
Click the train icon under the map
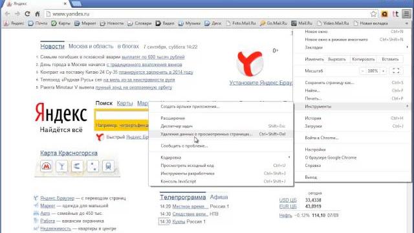(108, 166)
